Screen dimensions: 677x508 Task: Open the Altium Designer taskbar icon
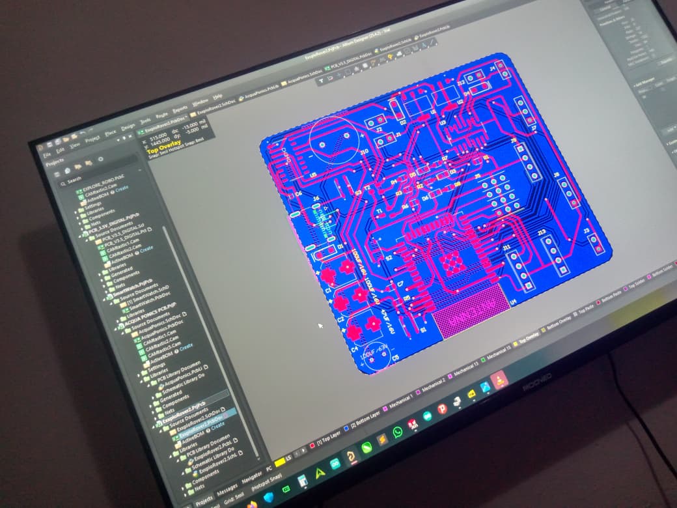coord(352,456)
